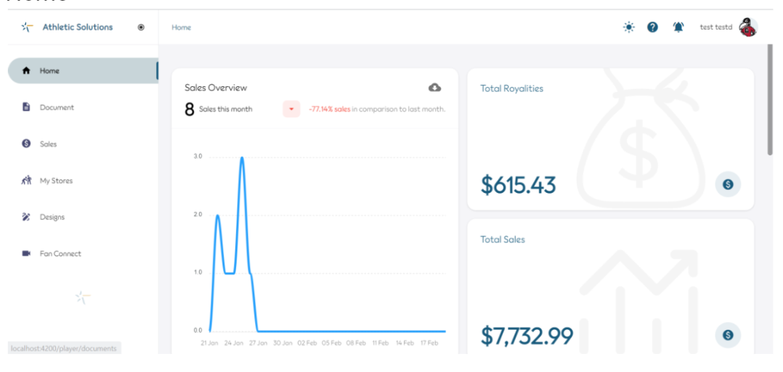
Task: Click the Designs pencil icon
Action: 26,217
